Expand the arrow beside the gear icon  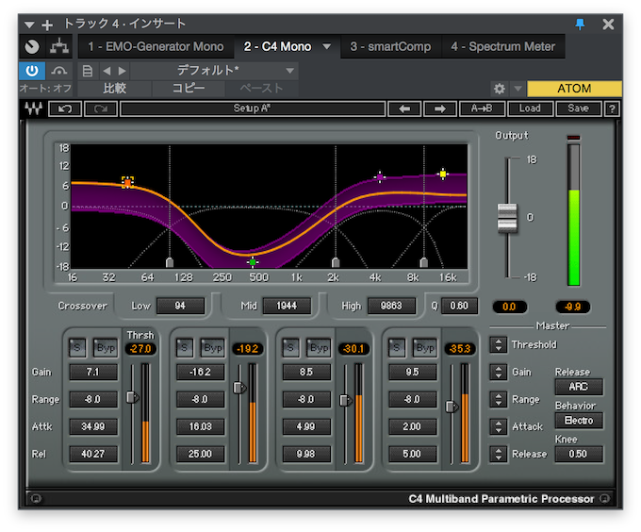(518, 89)
